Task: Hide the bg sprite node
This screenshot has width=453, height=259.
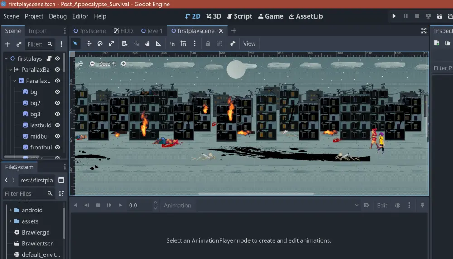Action: click(58, 92)
